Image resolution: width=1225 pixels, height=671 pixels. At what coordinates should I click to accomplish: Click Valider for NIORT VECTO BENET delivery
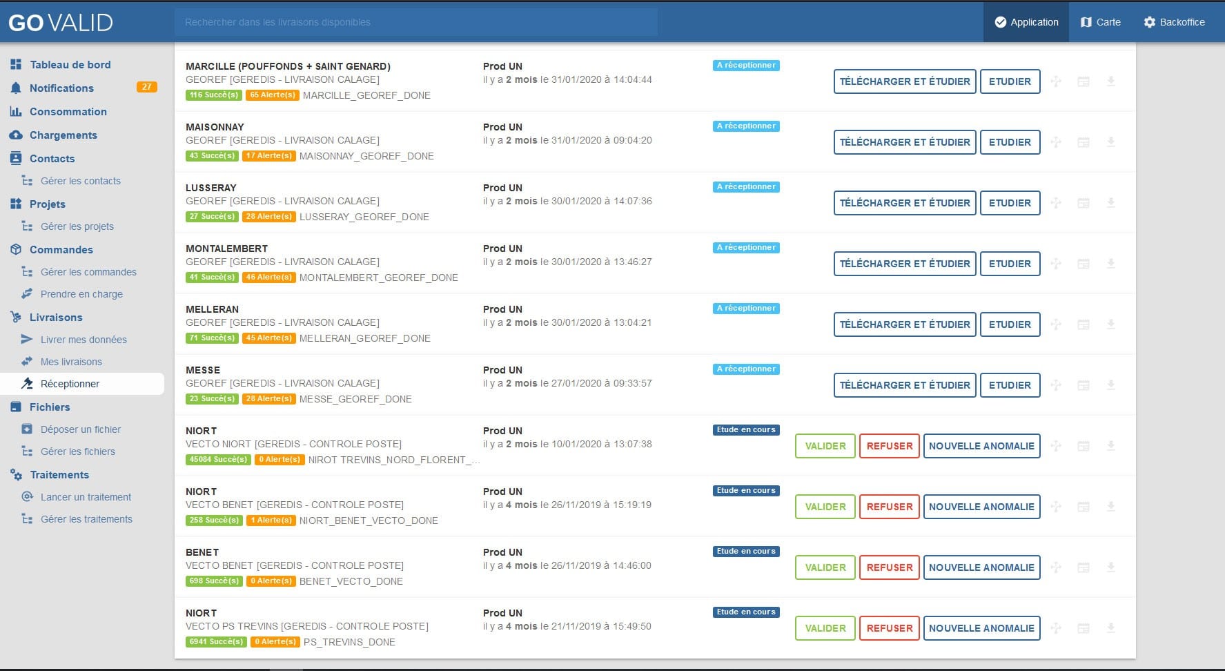[x=825, y=507]
